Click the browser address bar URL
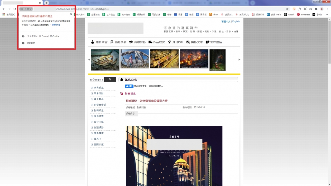This screenshot has width=331, height=186. pos(82,9)
